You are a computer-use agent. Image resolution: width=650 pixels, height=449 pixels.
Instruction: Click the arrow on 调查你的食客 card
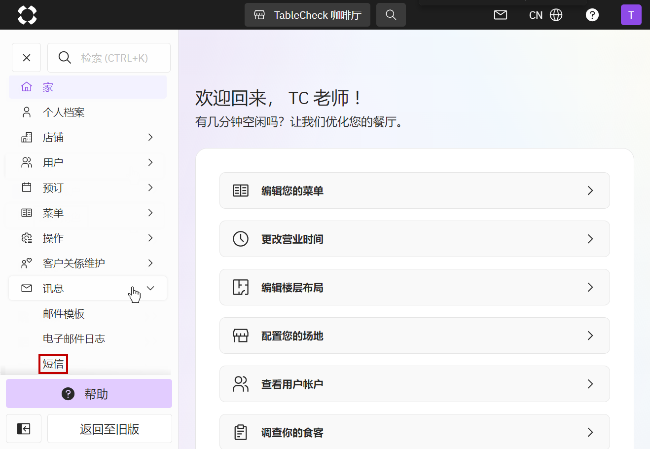point(590,432)
